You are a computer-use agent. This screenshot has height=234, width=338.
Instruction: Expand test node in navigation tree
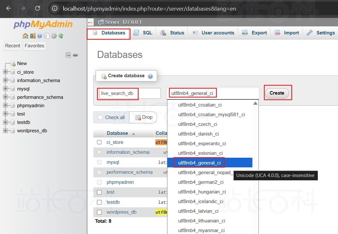pos(5,114)
